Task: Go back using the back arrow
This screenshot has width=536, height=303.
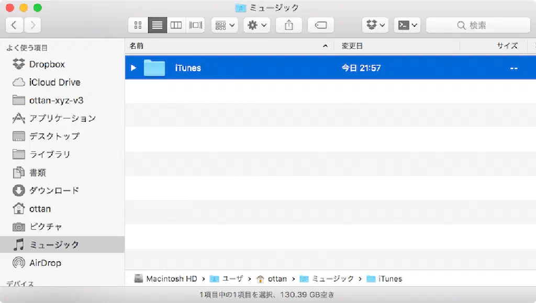Action: 14,25
